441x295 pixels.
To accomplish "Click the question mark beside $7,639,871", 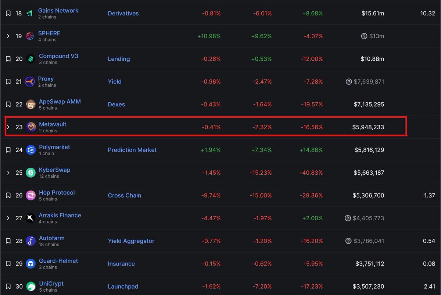I will 349,82.
